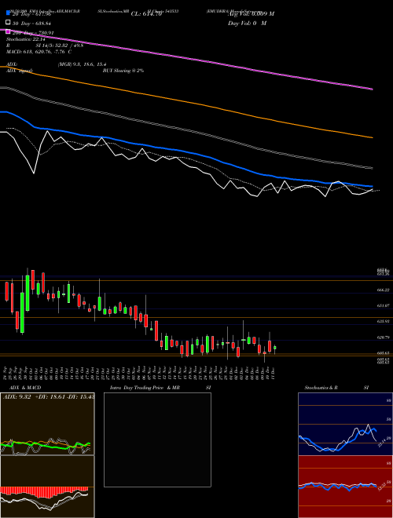Click the ADX indicator chart panel
Viewport: 393px width, 518px height.
[x=47, y=424]
